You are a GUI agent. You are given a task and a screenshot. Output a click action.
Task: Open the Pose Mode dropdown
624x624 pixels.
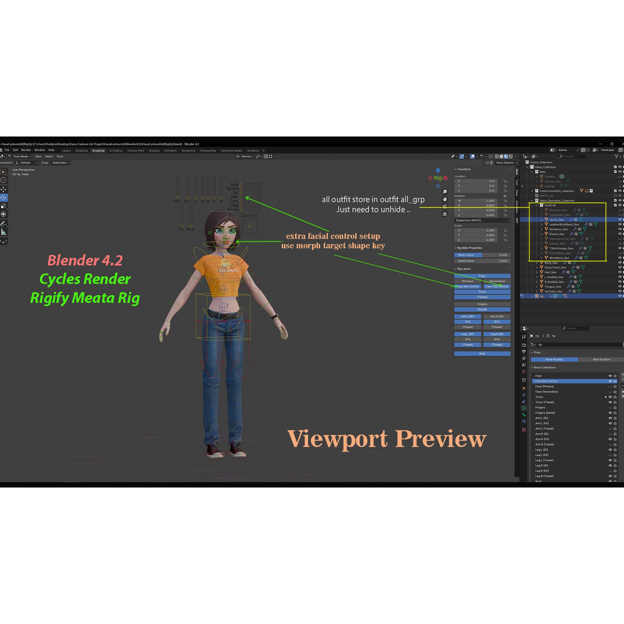click(x=21, y=156)
